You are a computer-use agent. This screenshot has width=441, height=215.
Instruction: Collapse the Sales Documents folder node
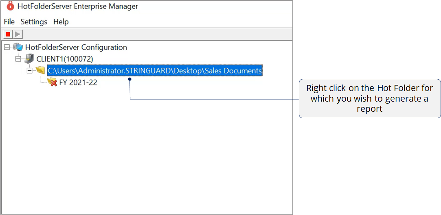tap(29, 71)
